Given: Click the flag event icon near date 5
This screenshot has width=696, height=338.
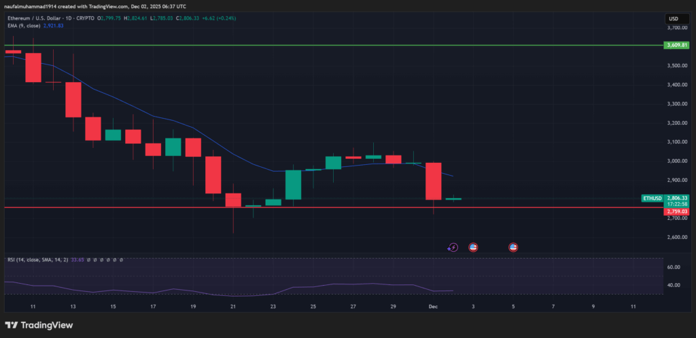Looking at the screenshot, I should point(513,248).
